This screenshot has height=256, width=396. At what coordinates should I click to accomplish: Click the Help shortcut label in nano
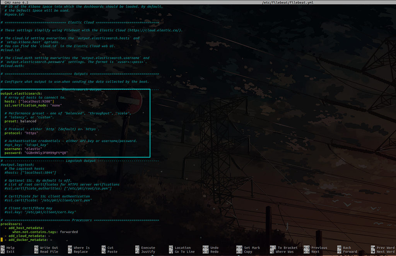tap(10, 248)
